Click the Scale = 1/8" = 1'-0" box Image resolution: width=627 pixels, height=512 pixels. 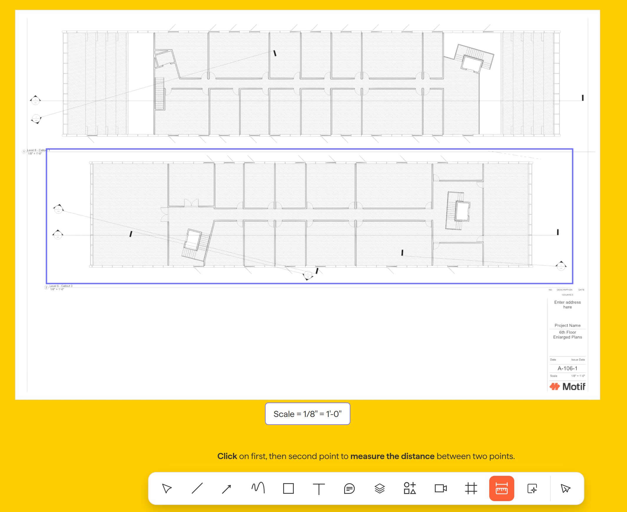coord(307,414)
